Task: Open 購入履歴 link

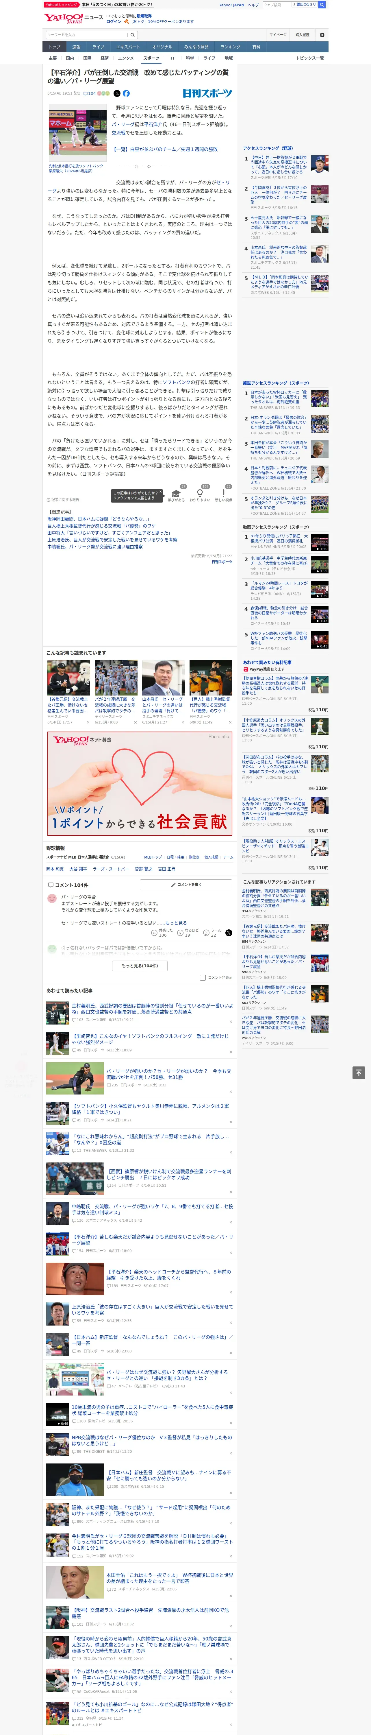Action: 302,34
